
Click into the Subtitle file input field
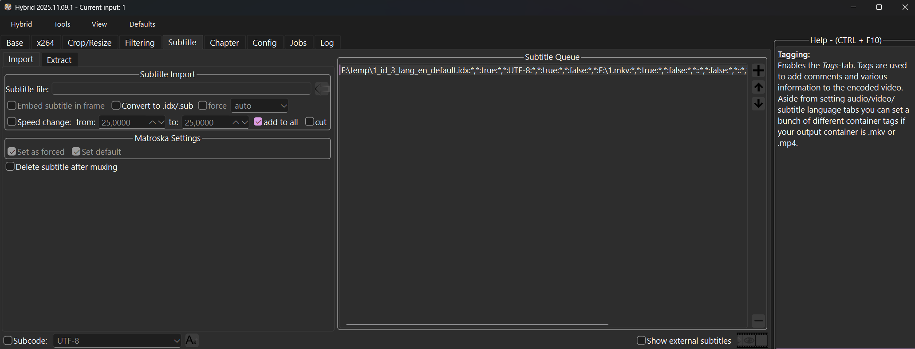point(181,89)
